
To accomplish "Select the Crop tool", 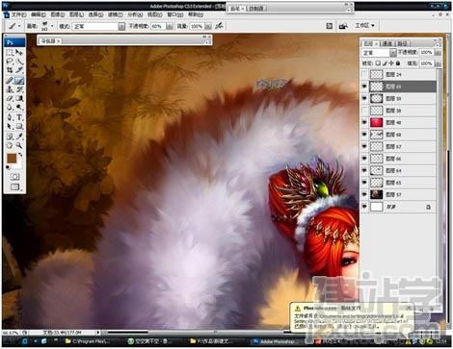I will coord(10,70).
